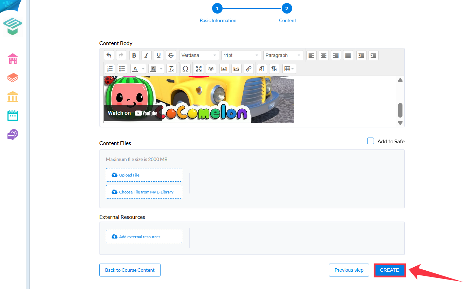The image size is (470, 289).
Task: Open the background color picker arrow
Action: [161, 69]
